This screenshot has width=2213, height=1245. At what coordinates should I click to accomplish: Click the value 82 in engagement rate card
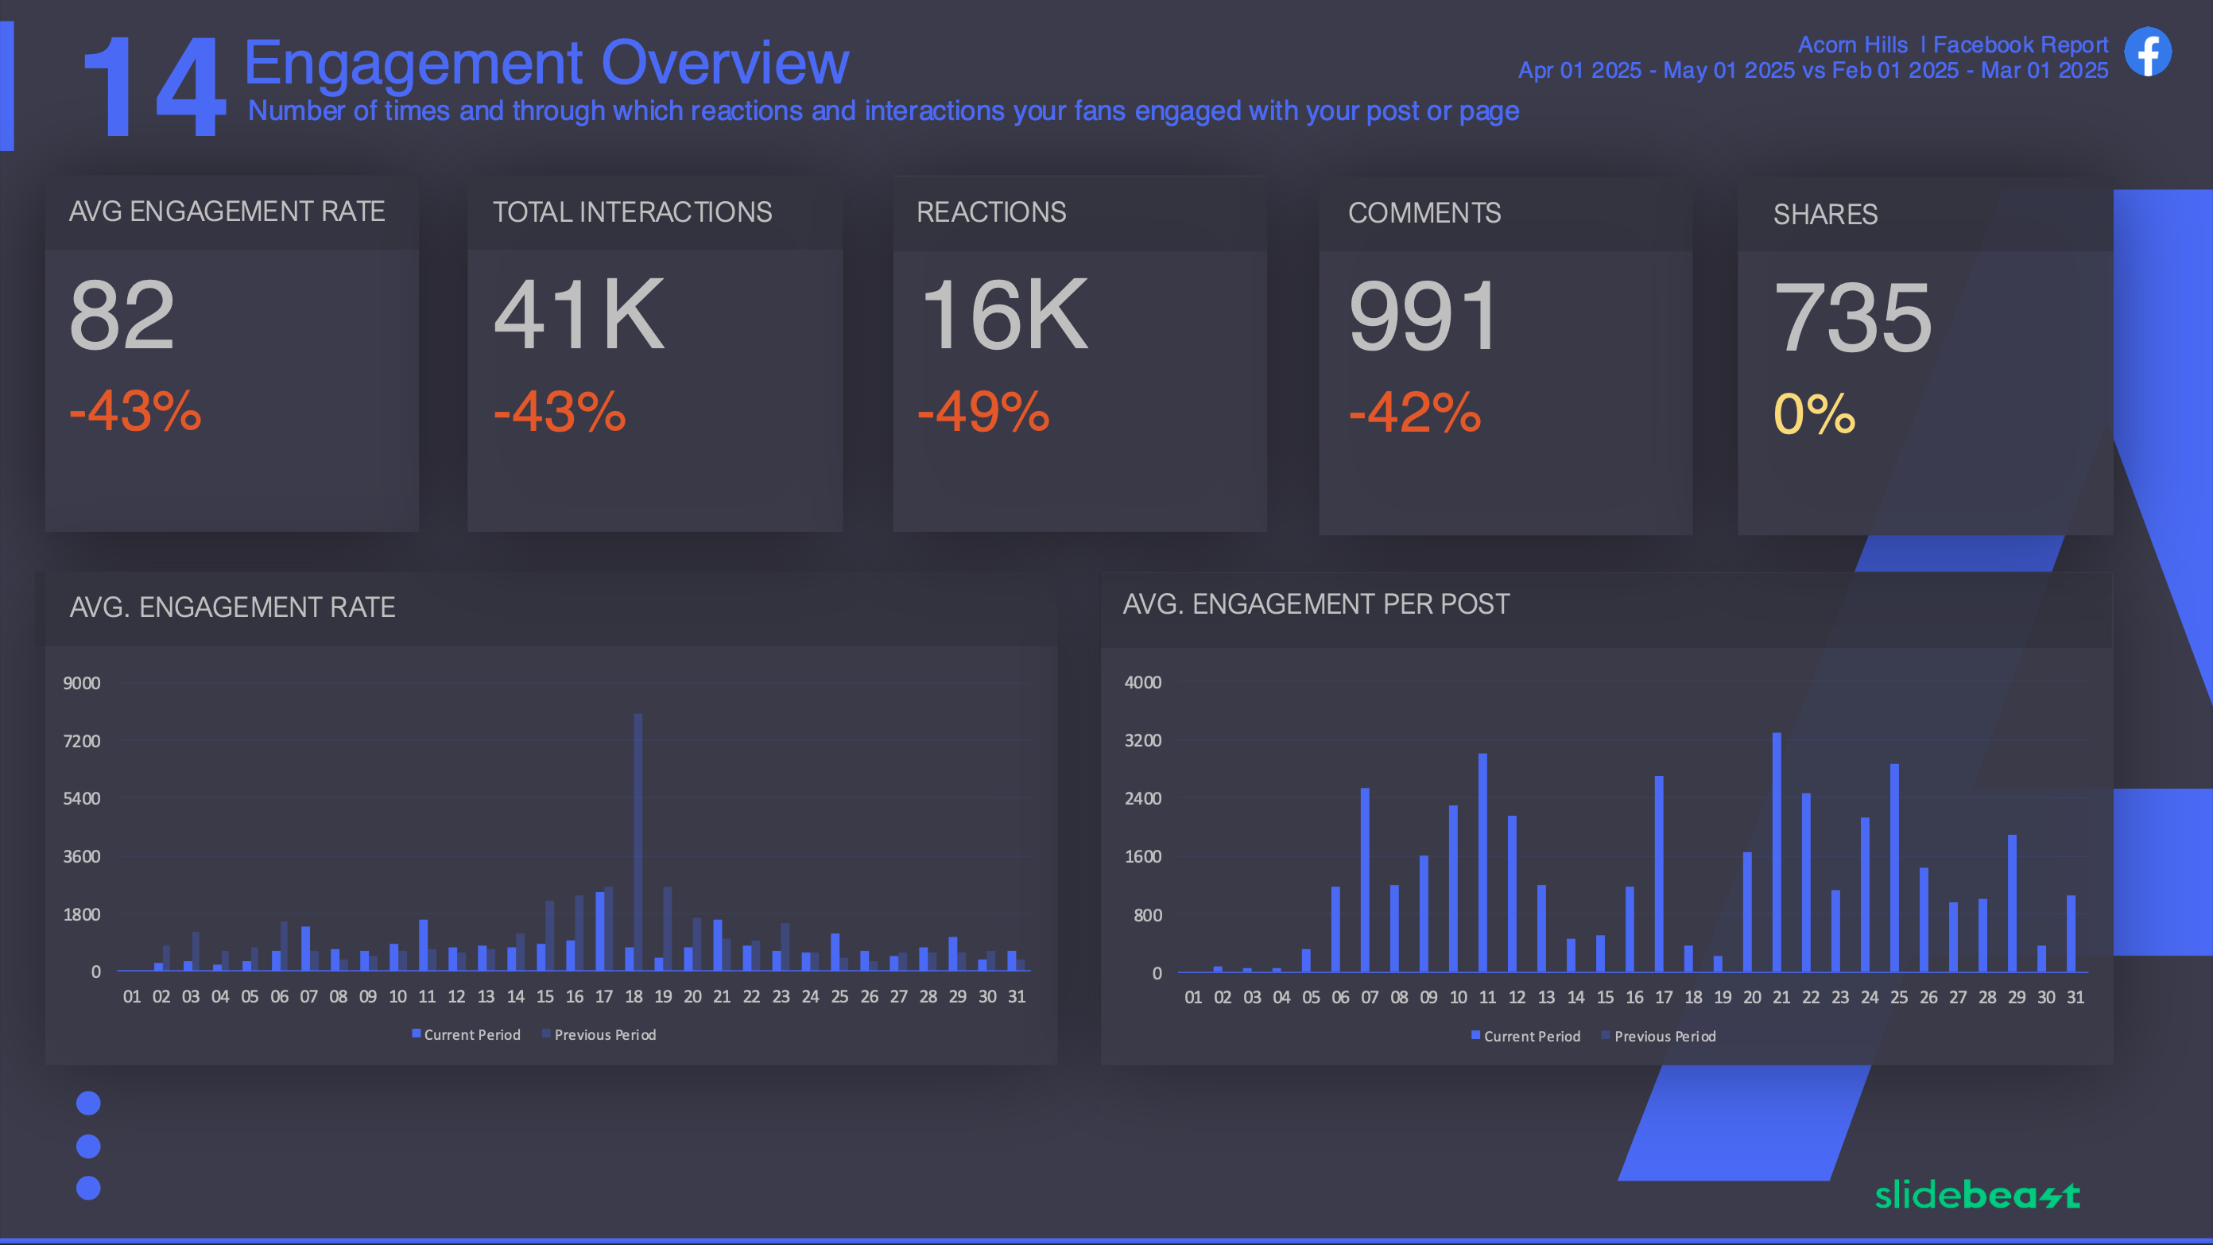click(122, 316)
